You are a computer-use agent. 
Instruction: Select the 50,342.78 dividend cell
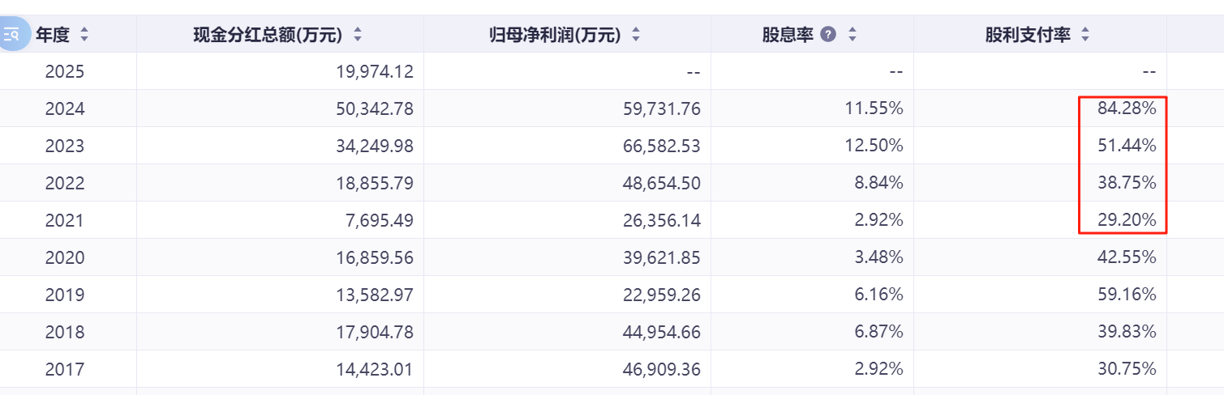tap(375, 108)
